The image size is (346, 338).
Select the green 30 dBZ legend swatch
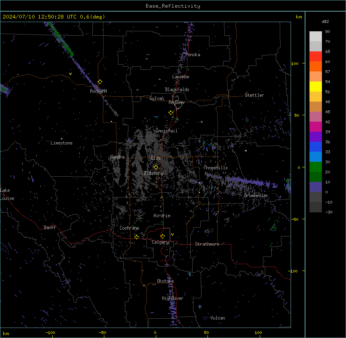click(315, 167)
